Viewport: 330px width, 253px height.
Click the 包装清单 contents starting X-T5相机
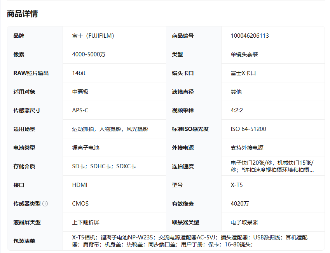[x=190, y=241]
